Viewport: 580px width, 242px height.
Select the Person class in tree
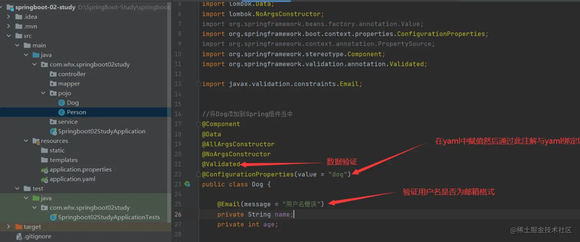(76, 112)
